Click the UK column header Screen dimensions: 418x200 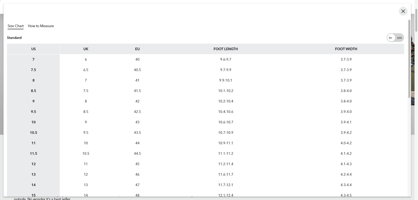click(x=86, y=49)
